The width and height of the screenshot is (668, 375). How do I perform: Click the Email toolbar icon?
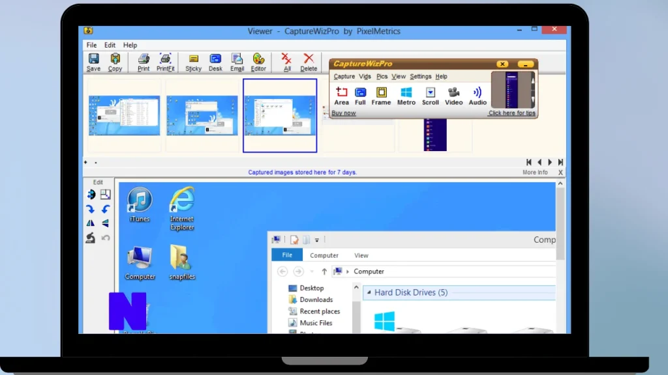(237, 62)
